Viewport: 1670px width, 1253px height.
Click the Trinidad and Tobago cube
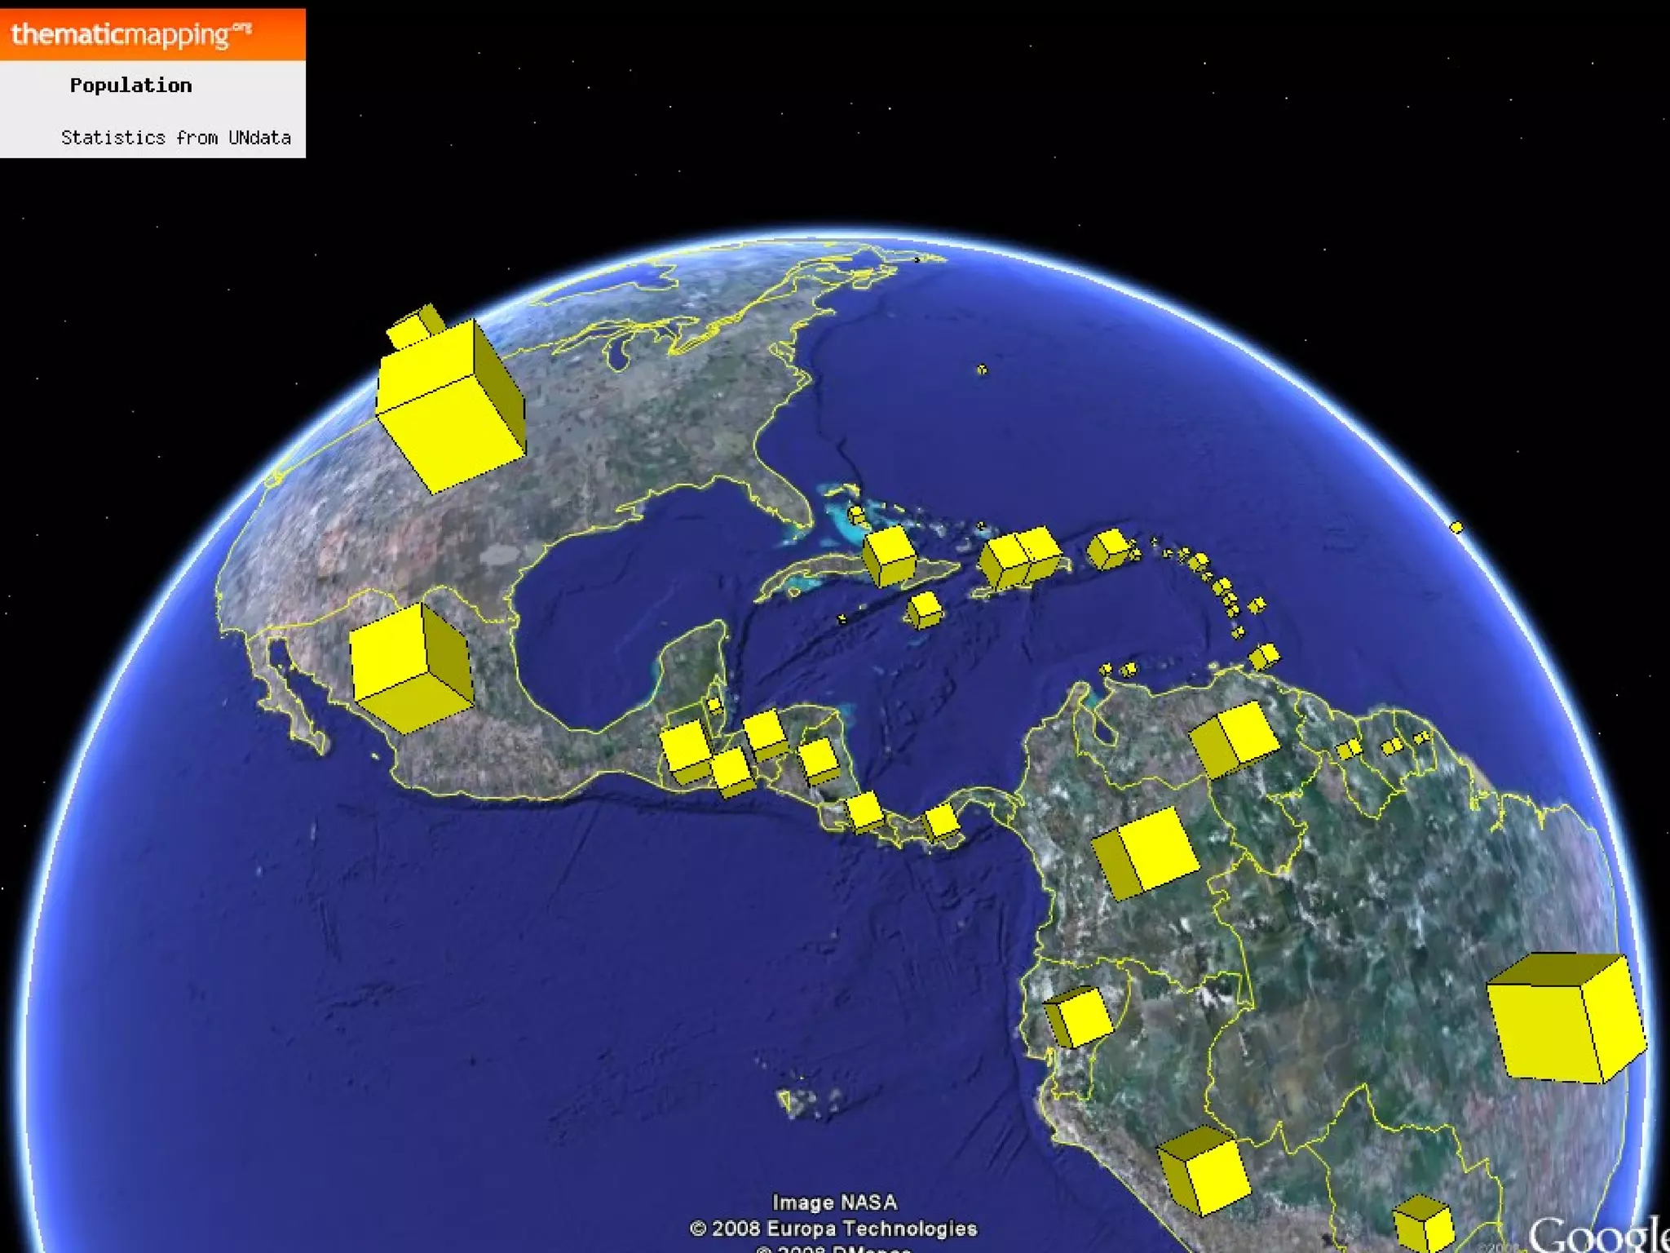pyautogui.click(x=1265, y=657)
